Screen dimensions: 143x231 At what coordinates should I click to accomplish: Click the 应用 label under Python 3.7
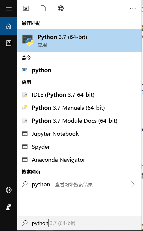click(42, 45)
